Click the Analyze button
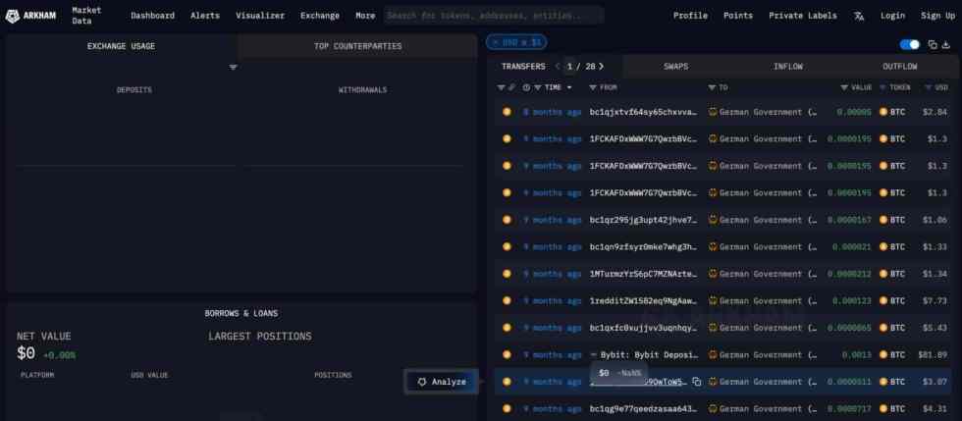Viewport: 962px width, 421px height. (x=441, y=381)
